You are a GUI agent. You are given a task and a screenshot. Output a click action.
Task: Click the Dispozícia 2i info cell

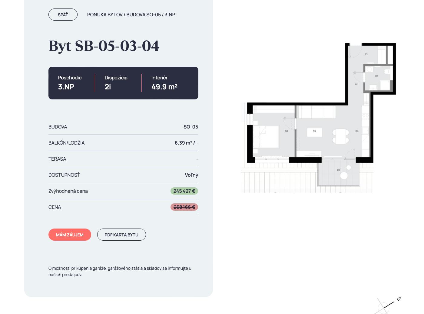116,83
